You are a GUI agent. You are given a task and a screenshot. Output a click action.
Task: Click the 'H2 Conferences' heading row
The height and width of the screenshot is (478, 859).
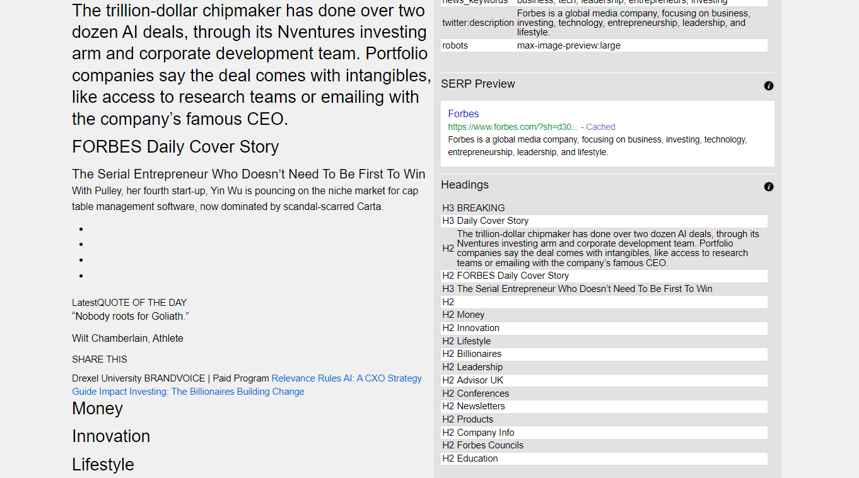[604, 393]
